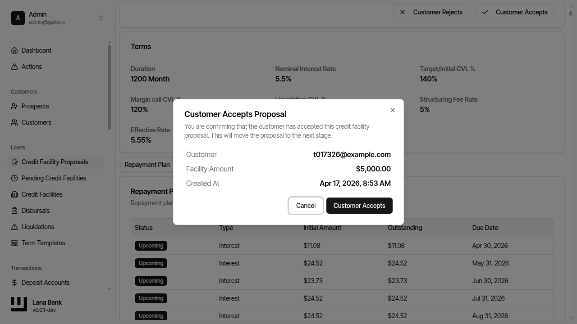
Task: Cancel the Customer Accepts Proposal dialog
Action: 306,205
